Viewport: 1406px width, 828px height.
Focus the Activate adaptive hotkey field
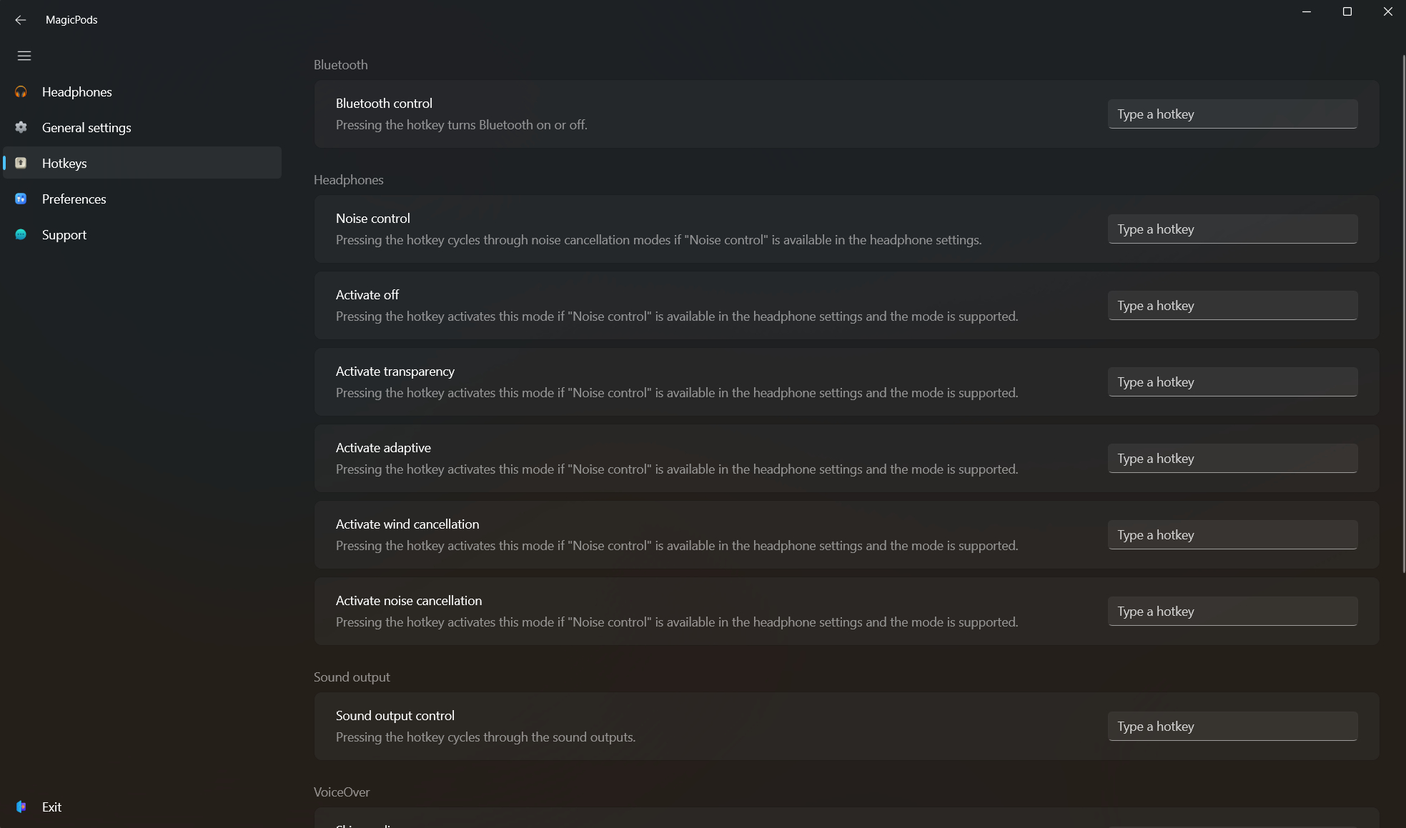[x=1231, y=458]
